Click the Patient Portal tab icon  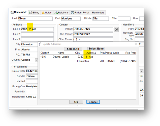73,13
